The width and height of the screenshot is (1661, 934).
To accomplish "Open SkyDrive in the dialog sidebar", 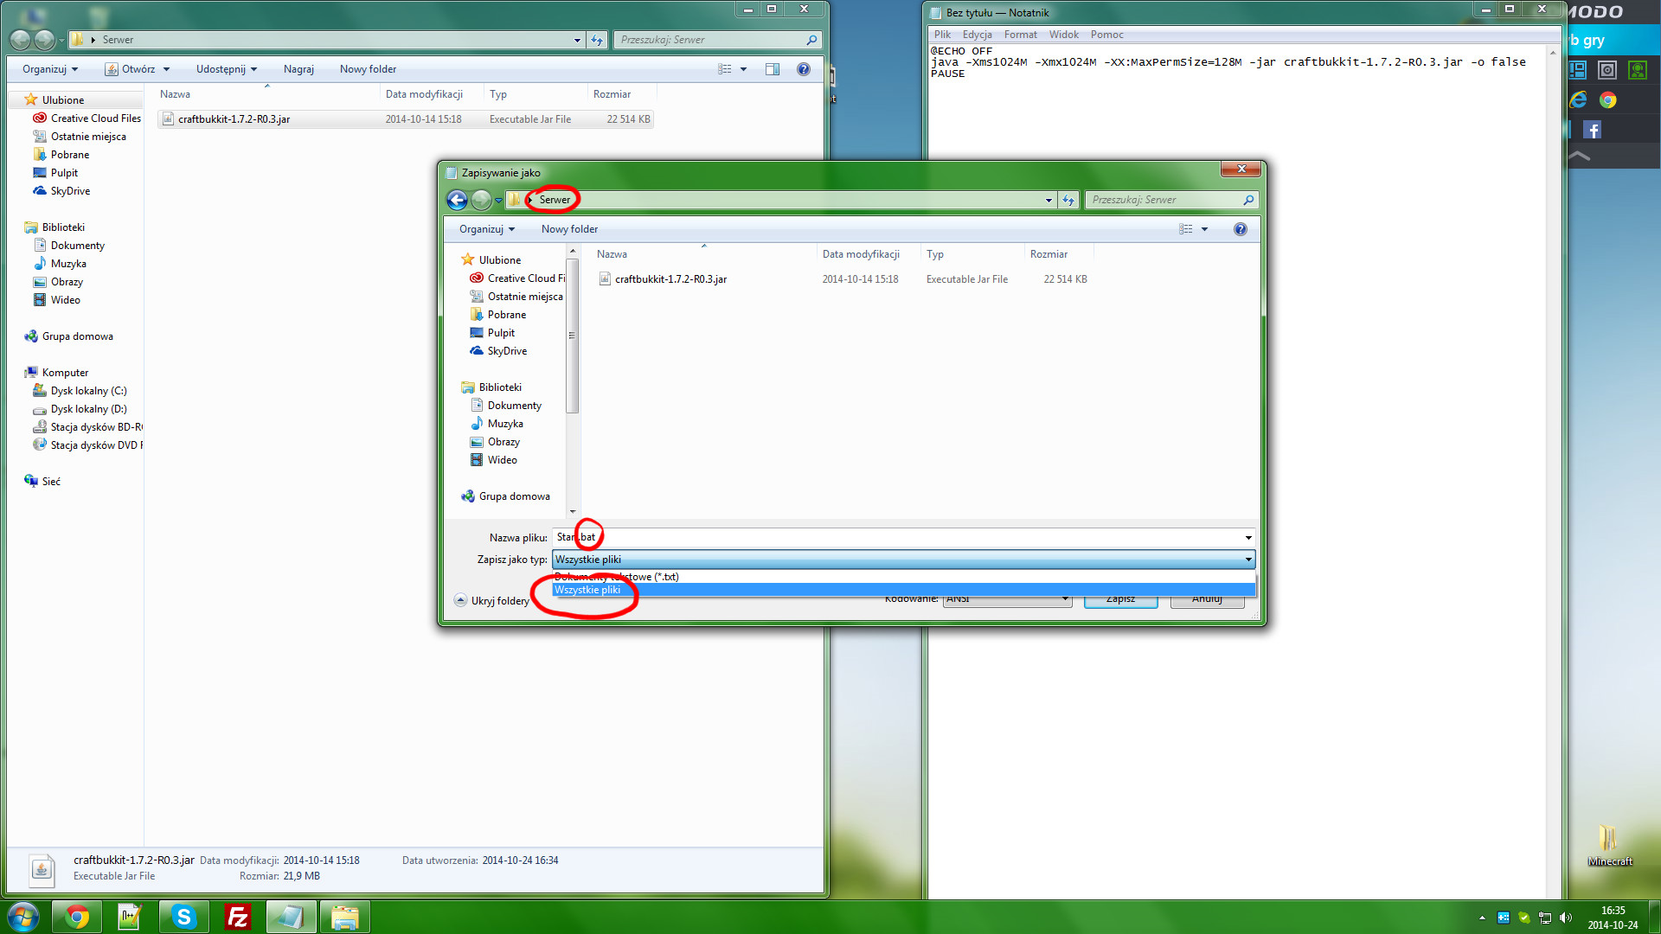I will [498, 351].
